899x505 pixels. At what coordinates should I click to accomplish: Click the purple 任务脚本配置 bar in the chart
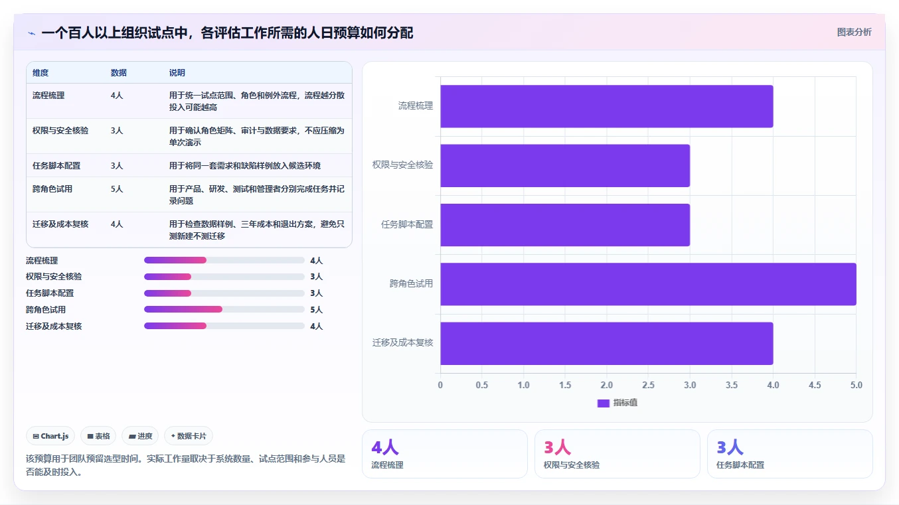[565, 225]
